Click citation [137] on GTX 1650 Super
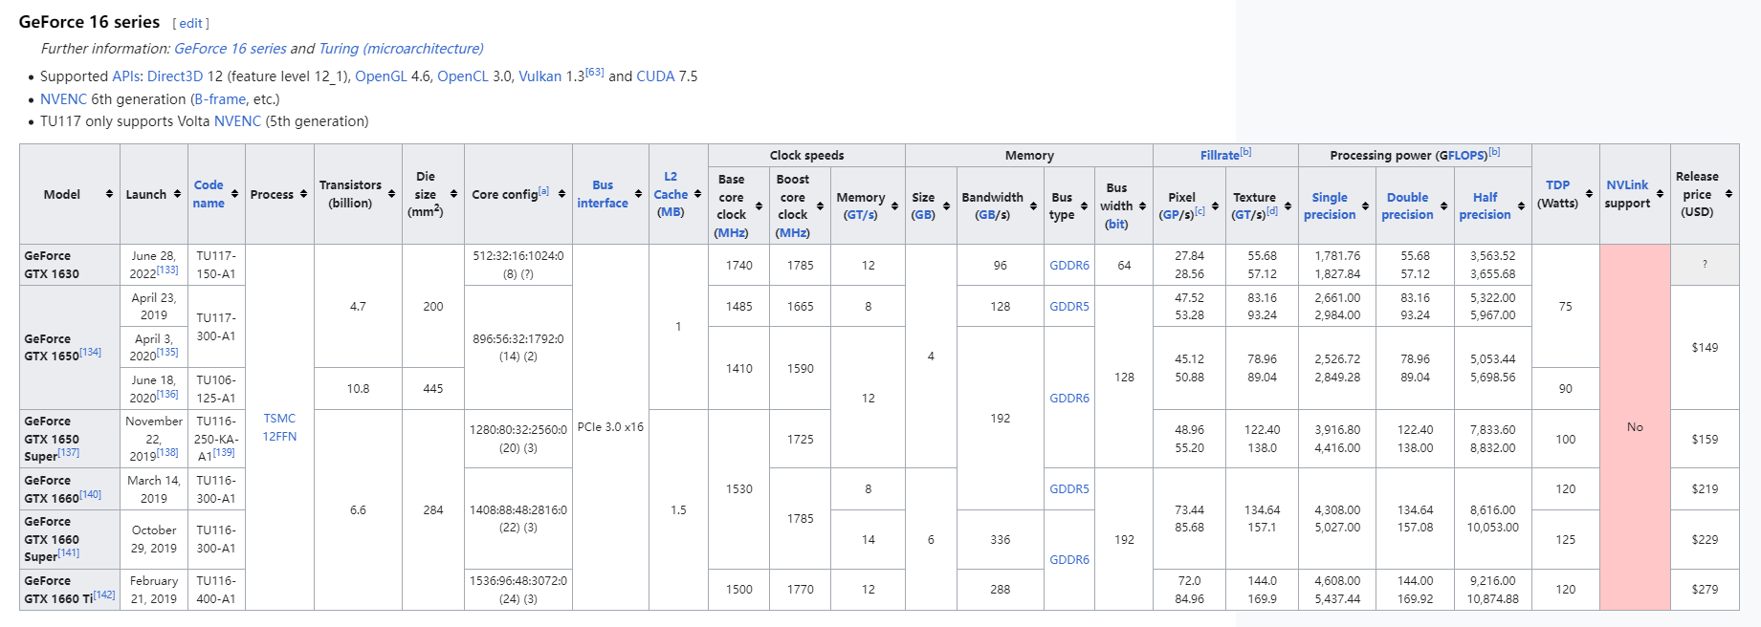The height and width of the screenshot is (627, 1761). point(68,453)
